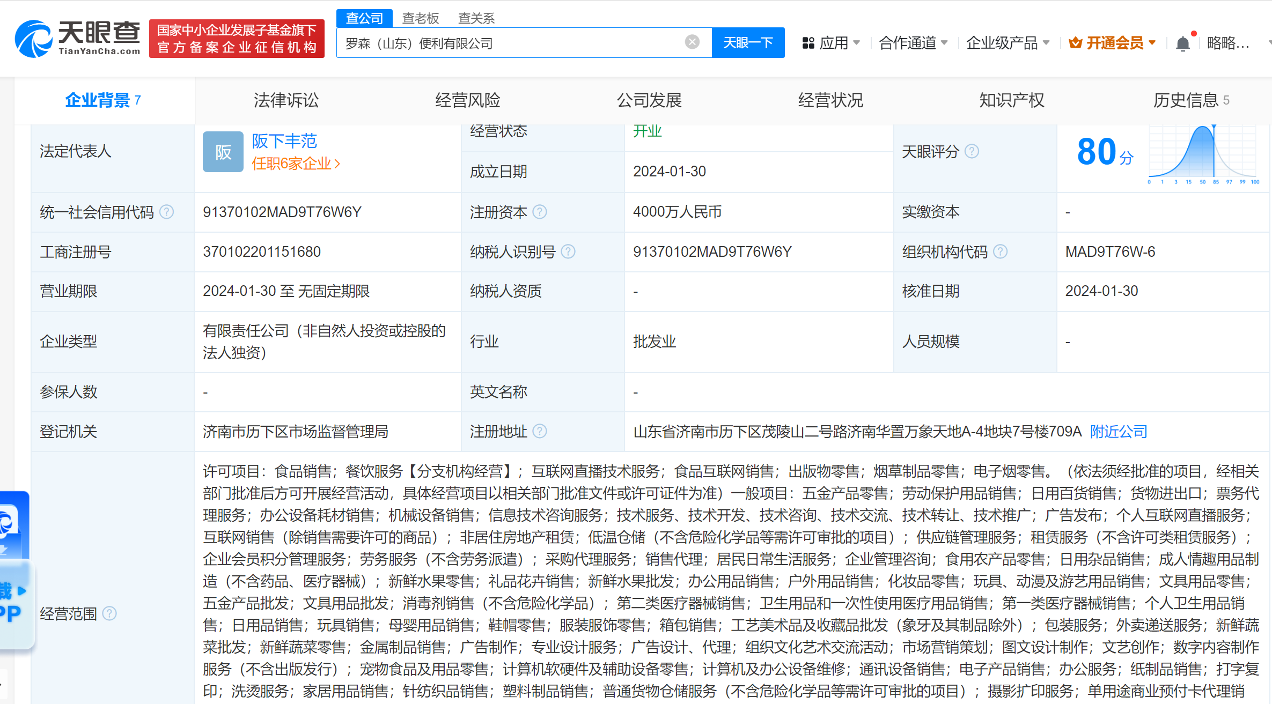Viewport: 1272px width, 704px height.
Task: Expand the 应用 dropdown
Action: click(840, 43)
